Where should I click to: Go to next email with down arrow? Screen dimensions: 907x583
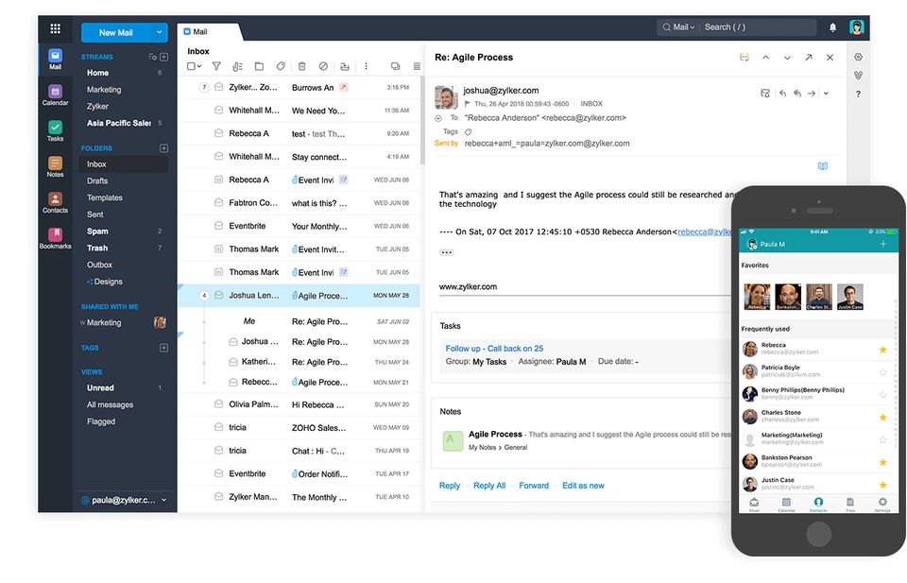787,58
